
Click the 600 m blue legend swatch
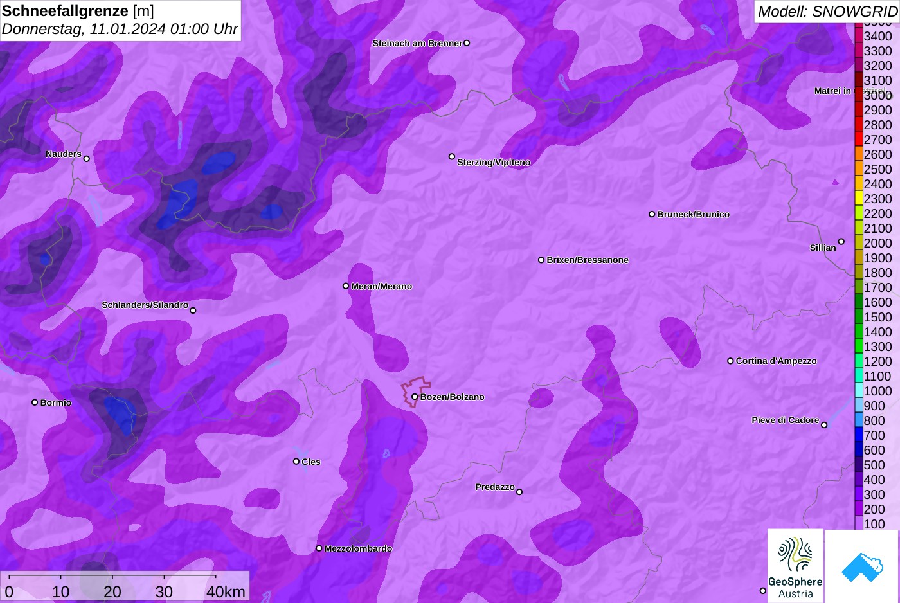(x=859, y=450)
